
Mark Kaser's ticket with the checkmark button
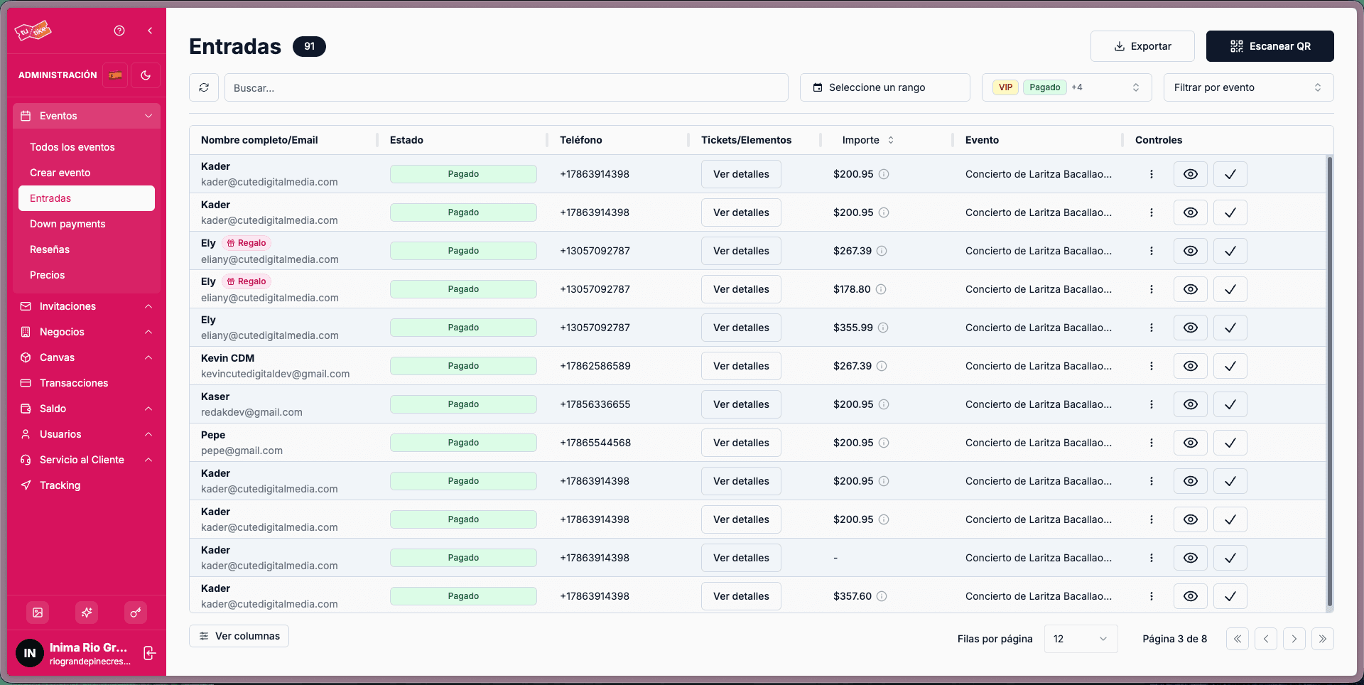coord(1230,404)
